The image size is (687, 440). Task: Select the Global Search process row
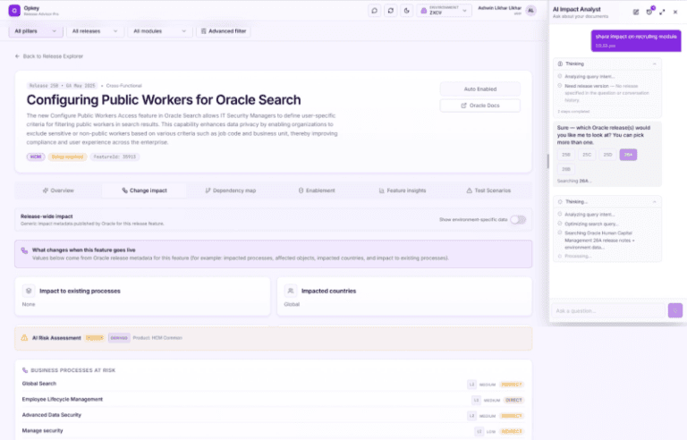tap(274, 384)
